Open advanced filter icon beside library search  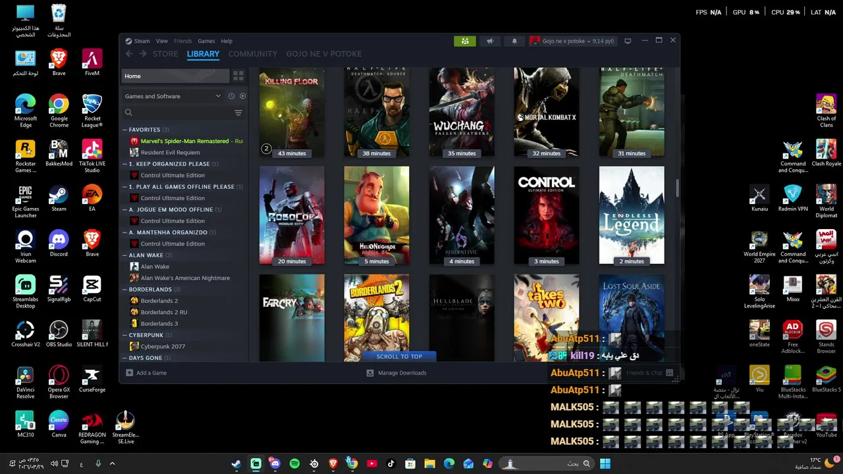click(238, 113)
